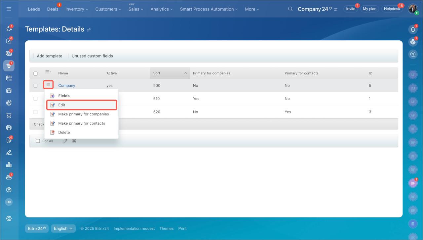Open the English language dropdown in the footer
Image resolution: width=423 pixels, height=240 pixels.
point(63,228)
